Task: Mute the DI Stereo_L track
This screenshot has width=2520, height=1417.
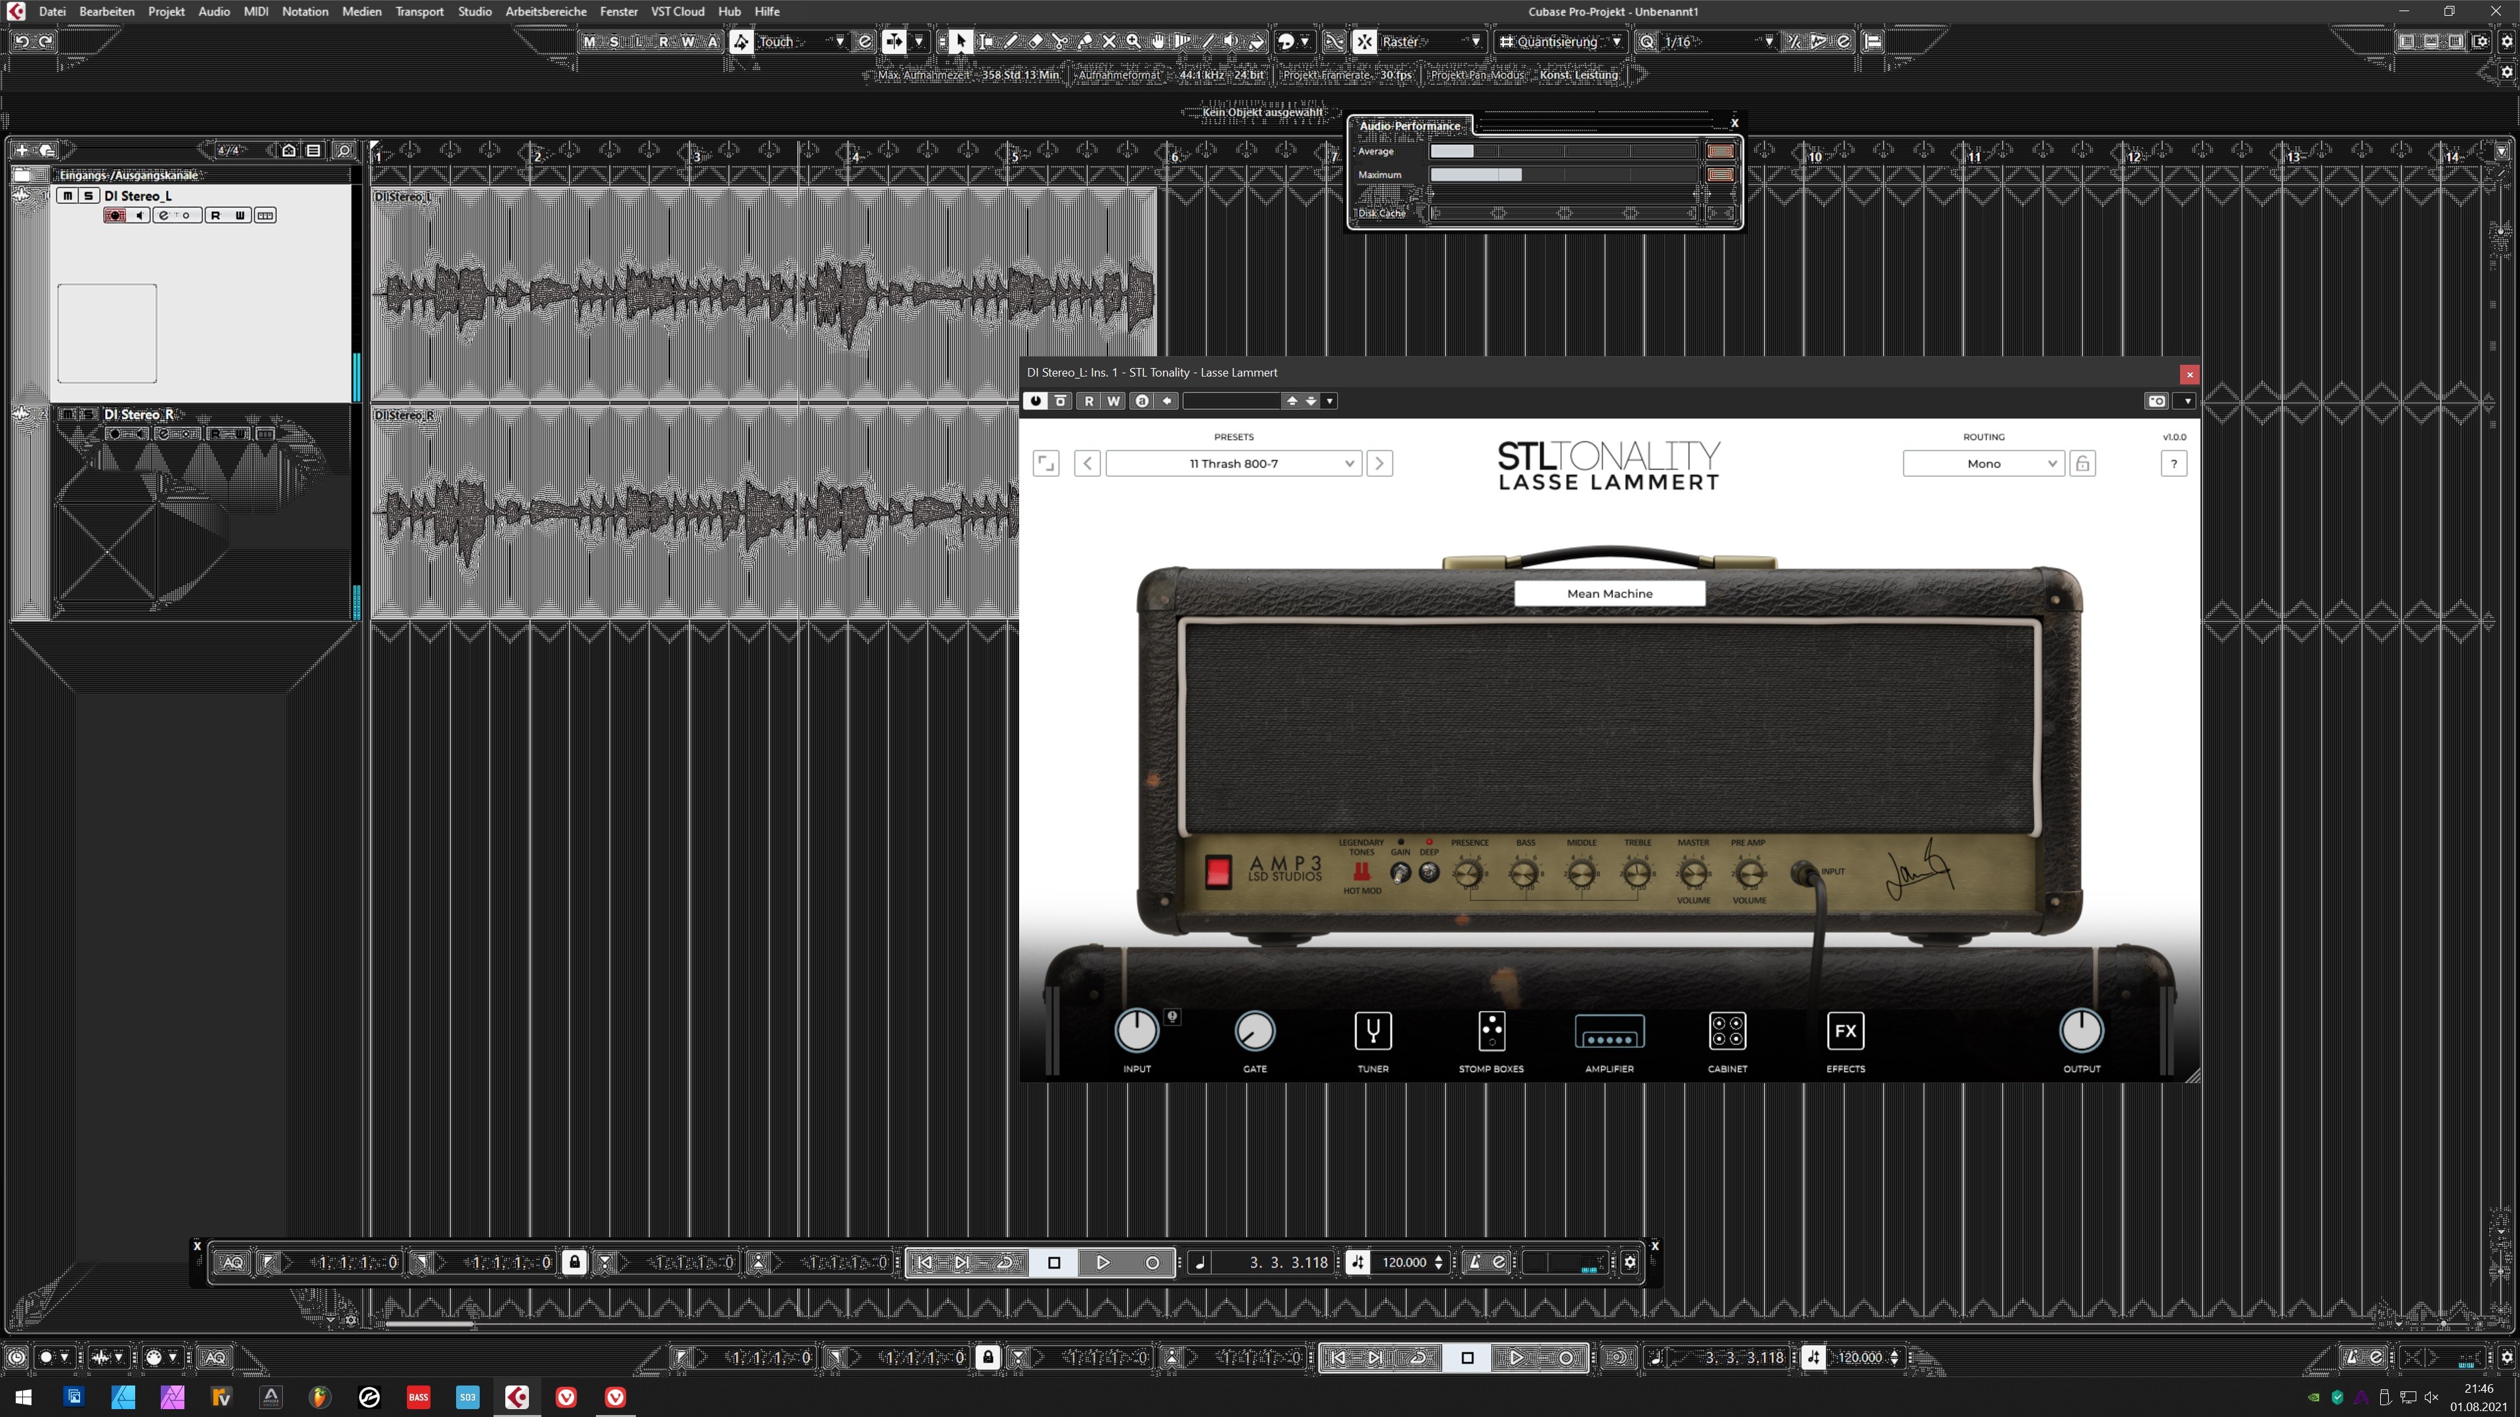Action: (x=68, y=195)
